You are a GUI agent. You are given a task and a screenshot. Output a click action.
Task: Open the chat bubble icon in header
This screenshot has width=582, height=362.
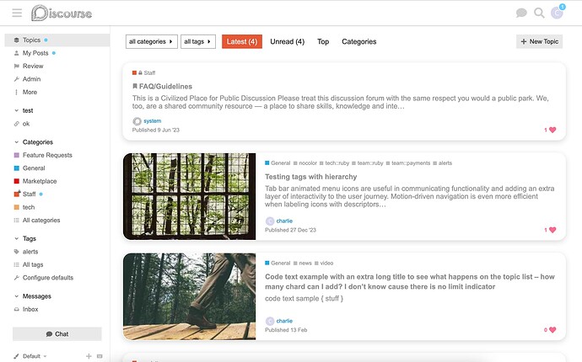[x=521, y=13]
